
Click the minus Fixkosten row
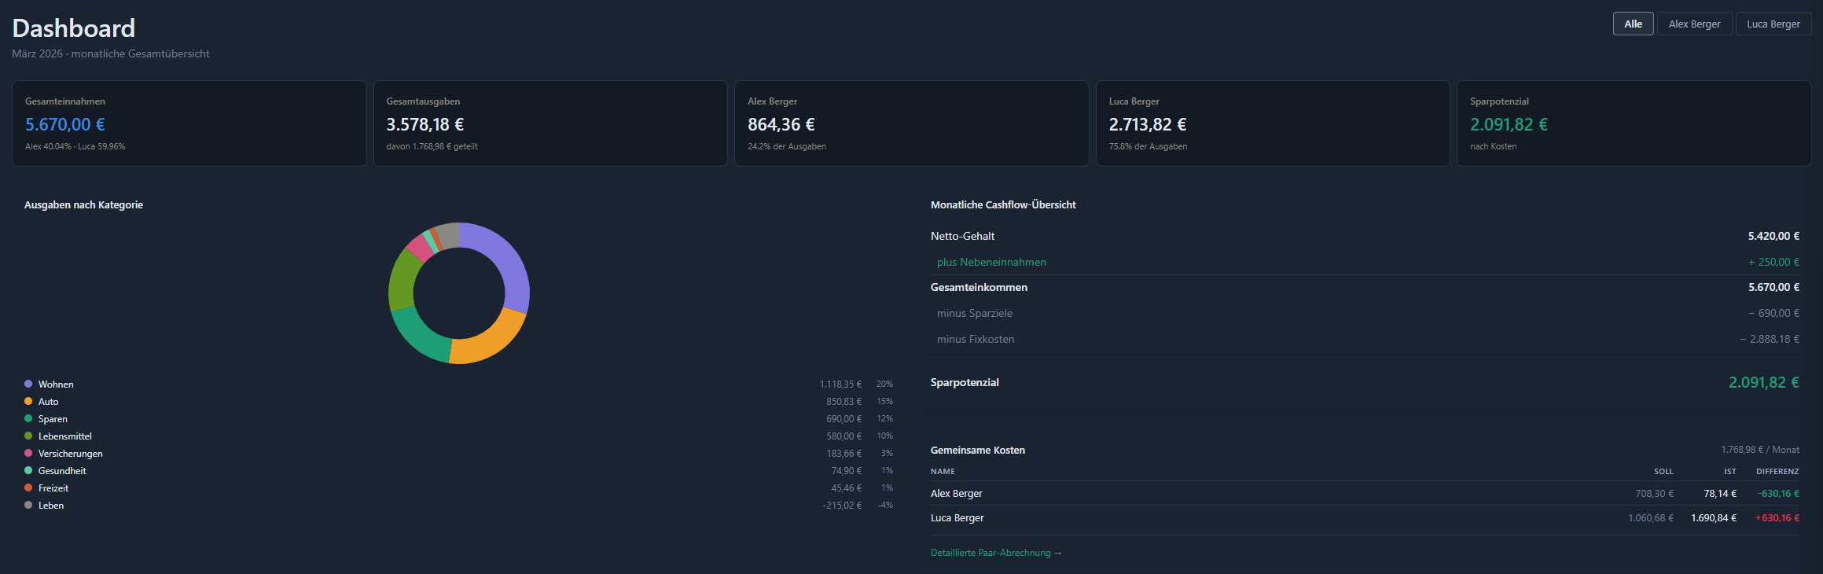pyautogui.click(x=1365, y=339)
